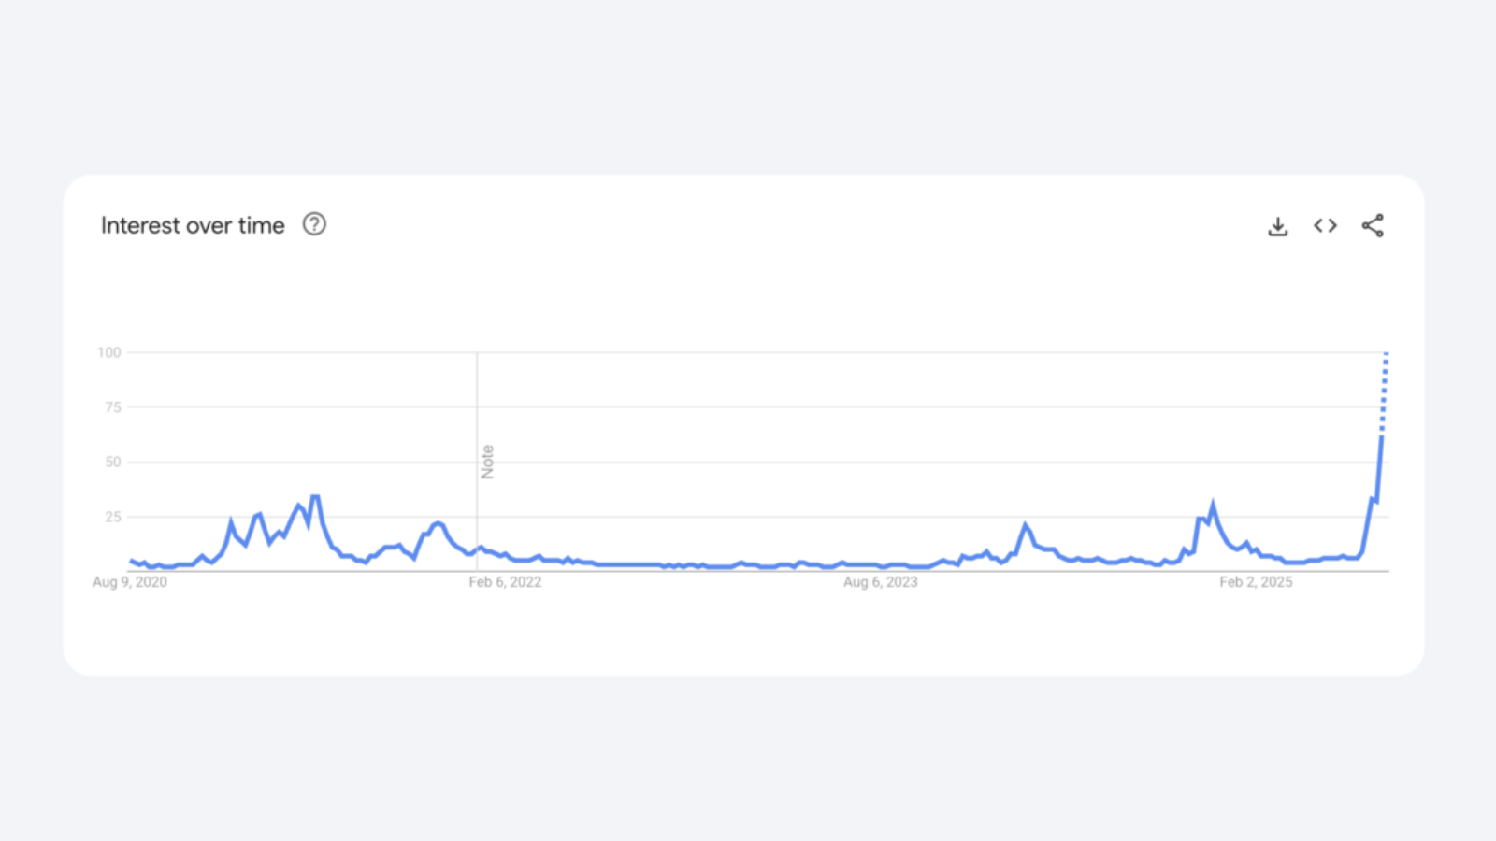Click the vertical Note marker line
Screen dimensions: 1496x841
pos(477,458)
